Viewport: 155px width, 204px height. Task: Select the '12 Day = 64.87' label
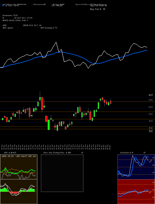pyautogui.click(x=11, y=6)
